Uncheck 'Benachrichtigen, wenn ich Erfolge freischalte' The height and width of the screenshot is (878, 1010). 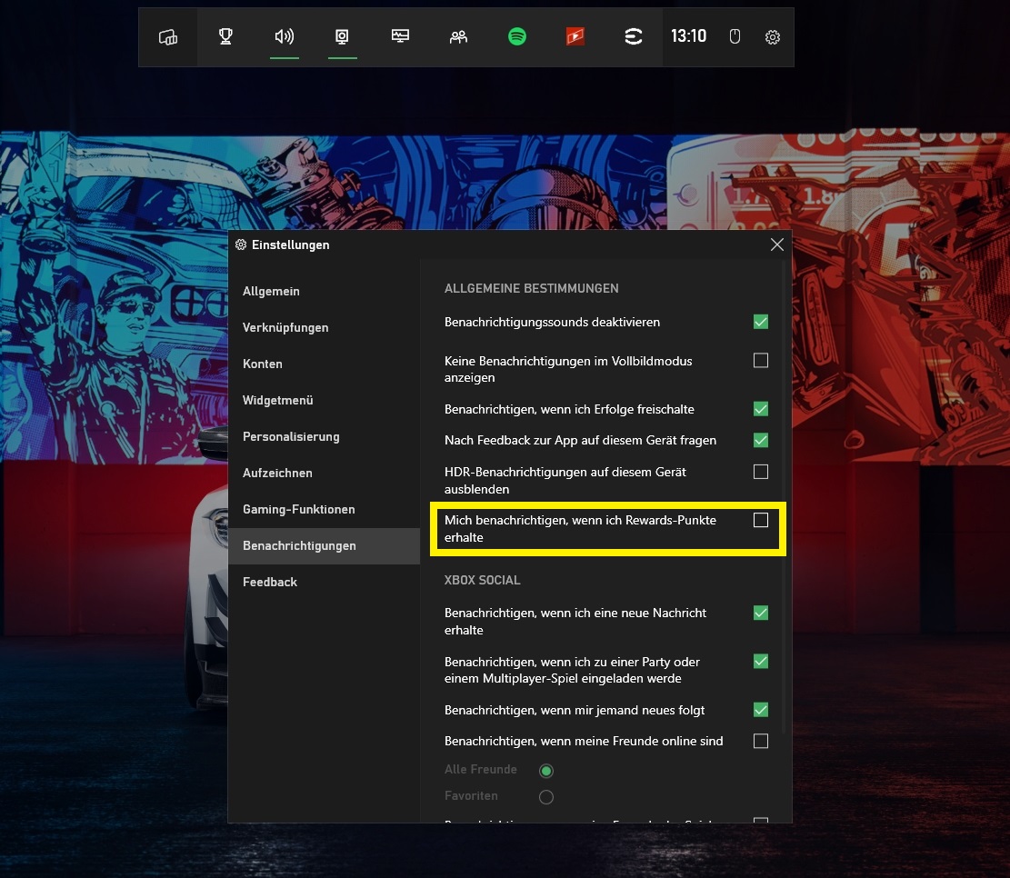click(760, 409)
